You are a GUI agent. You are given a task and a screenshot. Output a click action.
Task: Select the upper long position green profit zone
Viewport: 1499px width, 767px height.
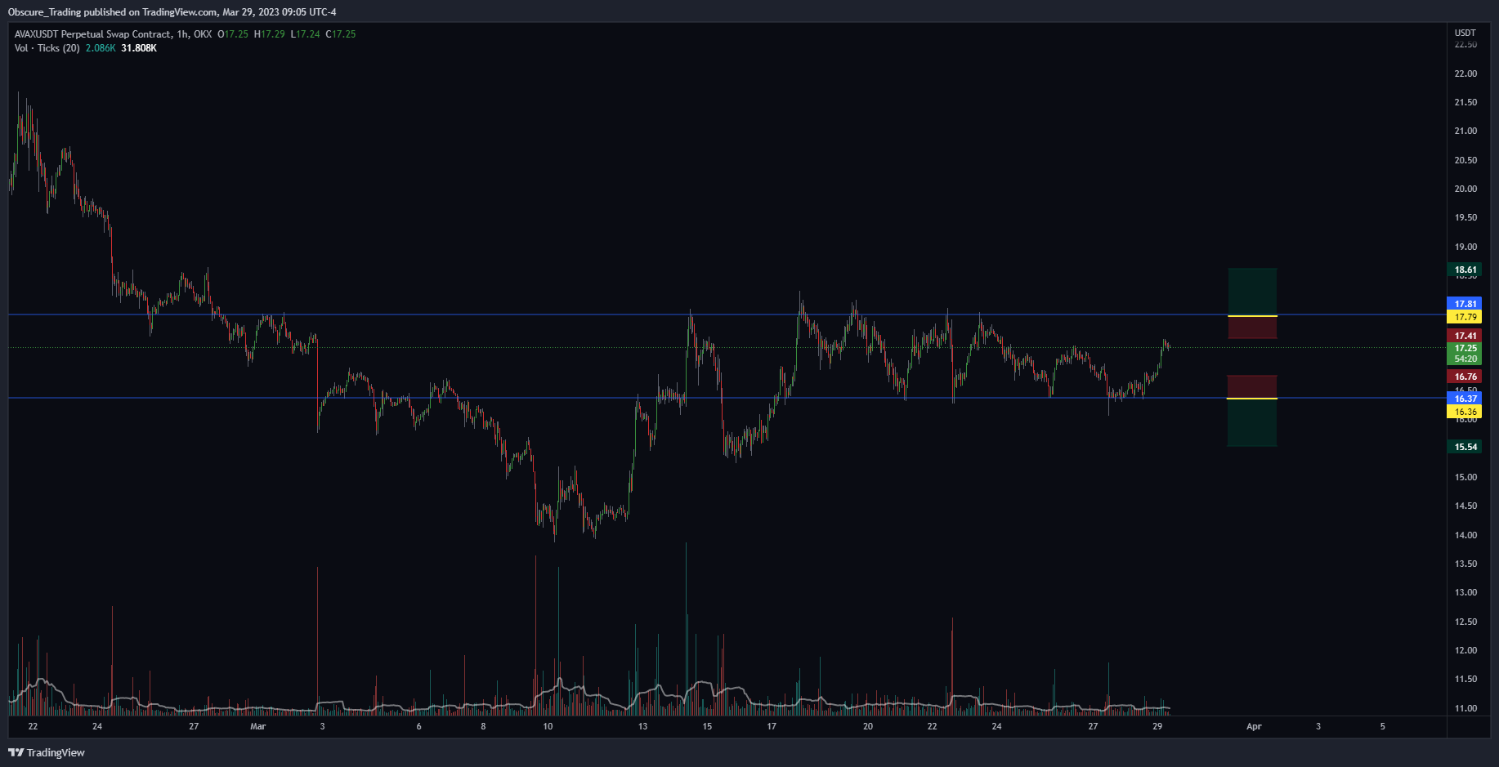(1252, 292)
